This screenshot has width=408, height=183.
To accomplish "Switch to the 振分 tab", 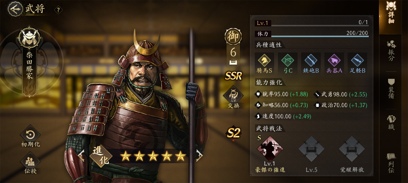I will [391, 51].
